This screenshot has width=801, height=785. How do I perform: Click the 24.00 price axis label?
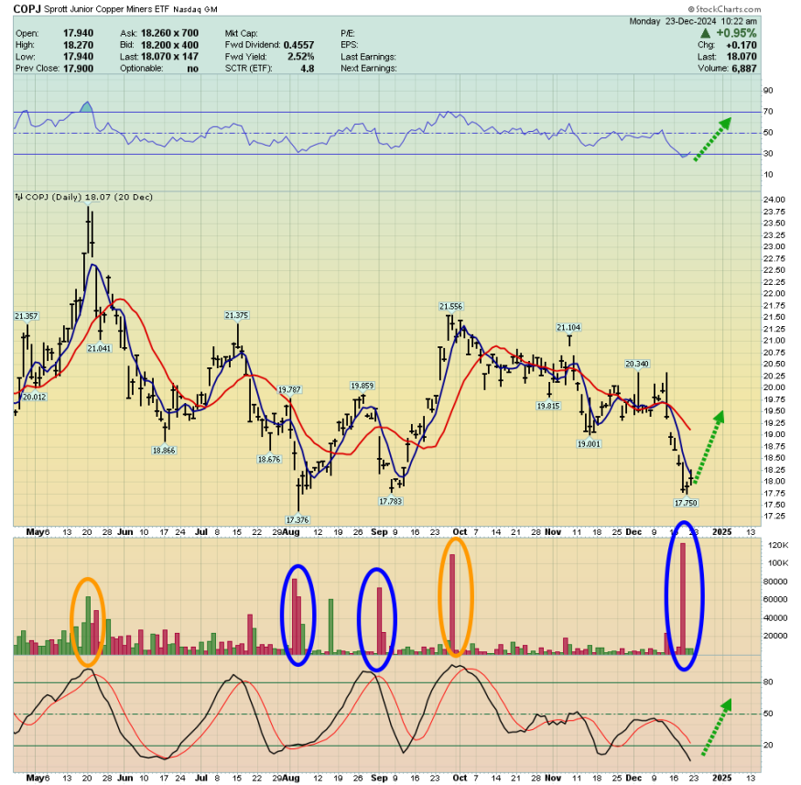click(774, 200)
